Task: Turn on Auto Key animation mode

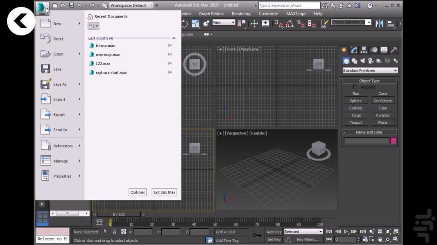Action: [274, 232]
